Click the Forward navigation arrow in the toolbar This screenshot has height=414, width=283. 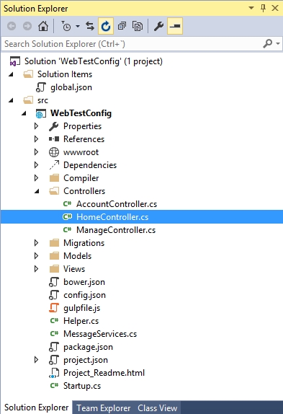click(x=27, y=26)
